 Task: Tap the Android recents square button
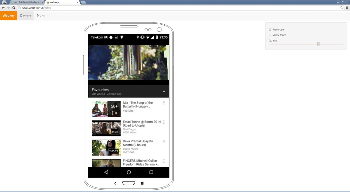(151, 172)
